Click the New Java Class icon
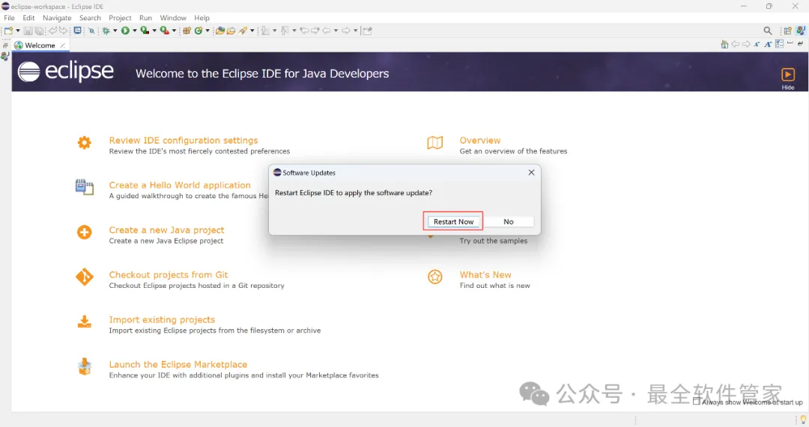809x427 pixels. [x=198, y=31]
